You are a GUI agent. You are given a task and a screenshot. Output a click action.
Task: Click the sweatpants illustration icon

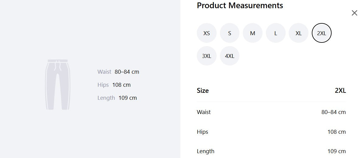(57, 85)
